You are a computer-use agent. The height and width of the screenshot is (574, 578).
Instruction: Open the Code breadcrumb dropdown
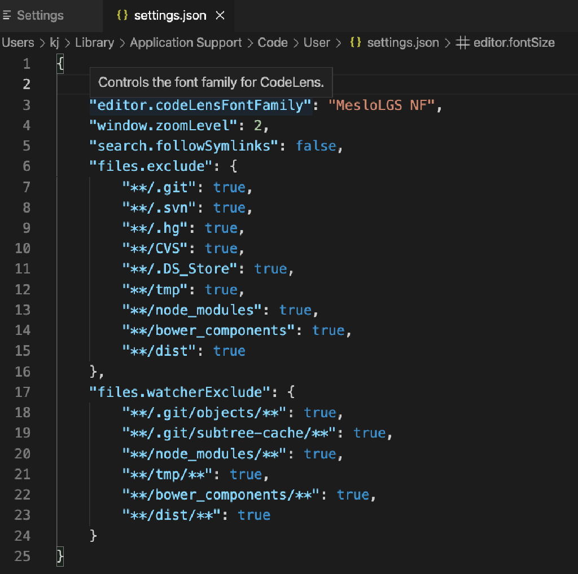tap(273, 42)
